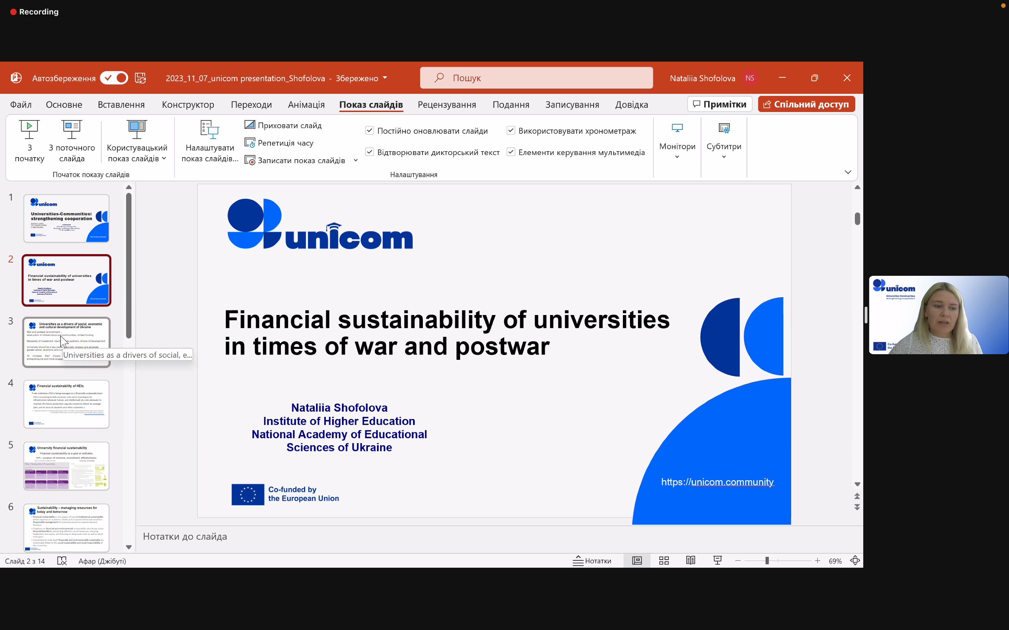This screenshot has height=630, width=1009.
Task: Go to previous slide double-arrow icon
Action: (x=857, y=496)
